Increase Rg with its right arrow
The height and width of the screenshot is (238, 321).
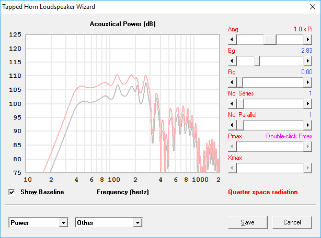(308, 82)
